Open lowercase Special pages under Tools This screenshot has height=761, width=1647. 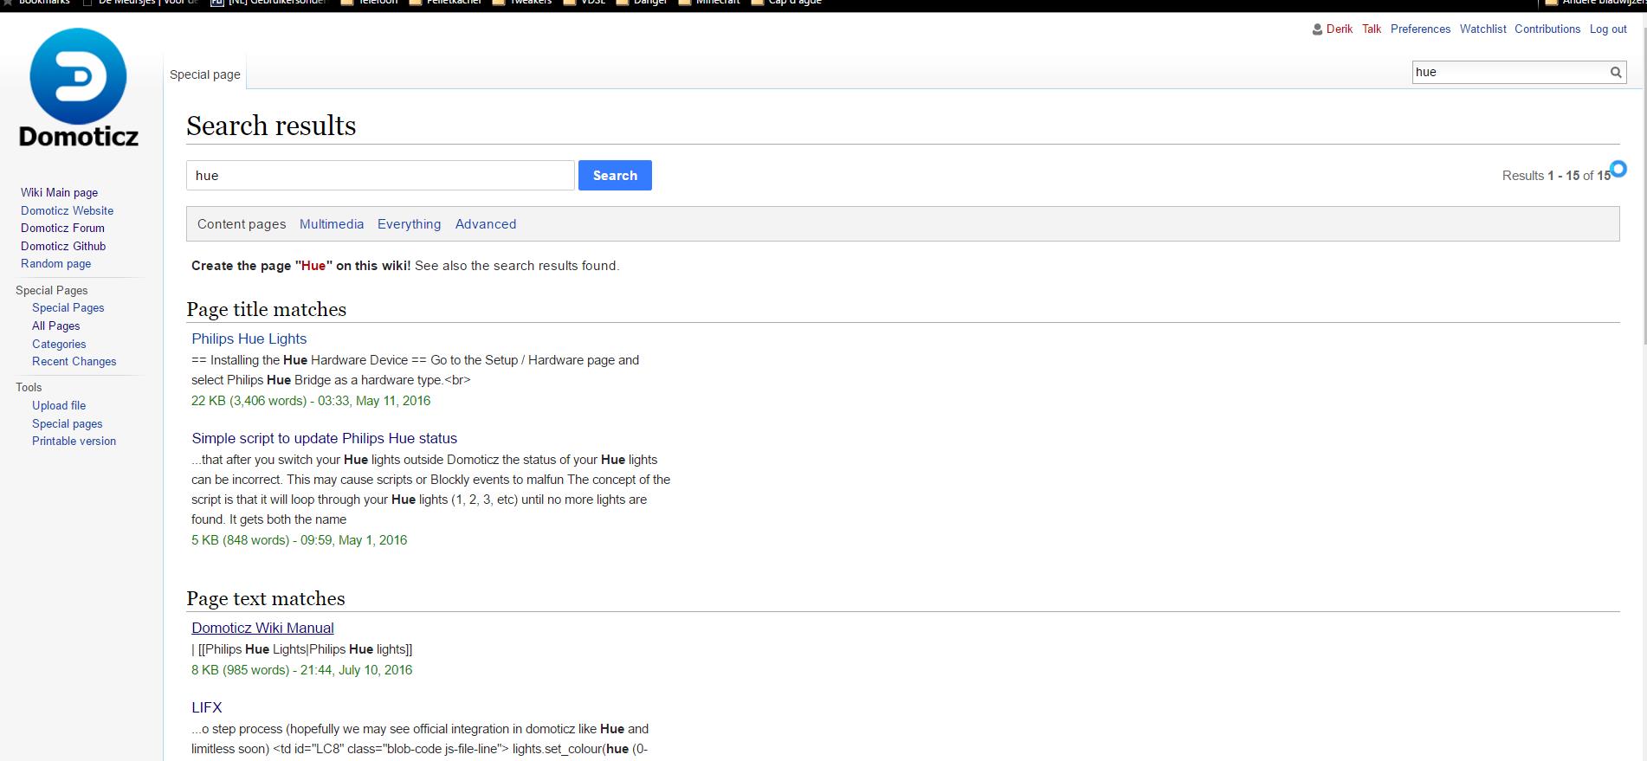pyautogui.click(x=67, y=423)
